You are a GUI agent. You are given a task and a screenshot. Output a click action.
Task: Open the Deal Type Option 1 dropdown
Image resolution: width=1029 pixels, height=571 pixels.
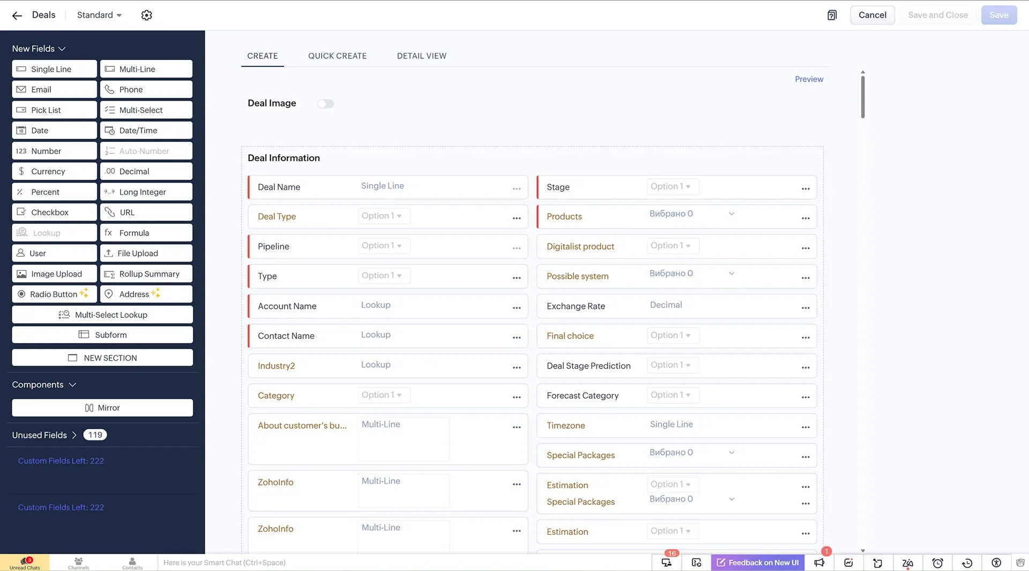(384, 216)
